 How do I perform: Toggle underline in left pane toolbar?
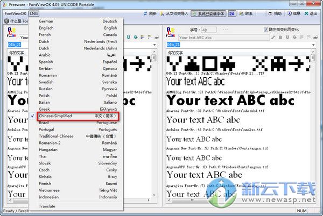128,37
